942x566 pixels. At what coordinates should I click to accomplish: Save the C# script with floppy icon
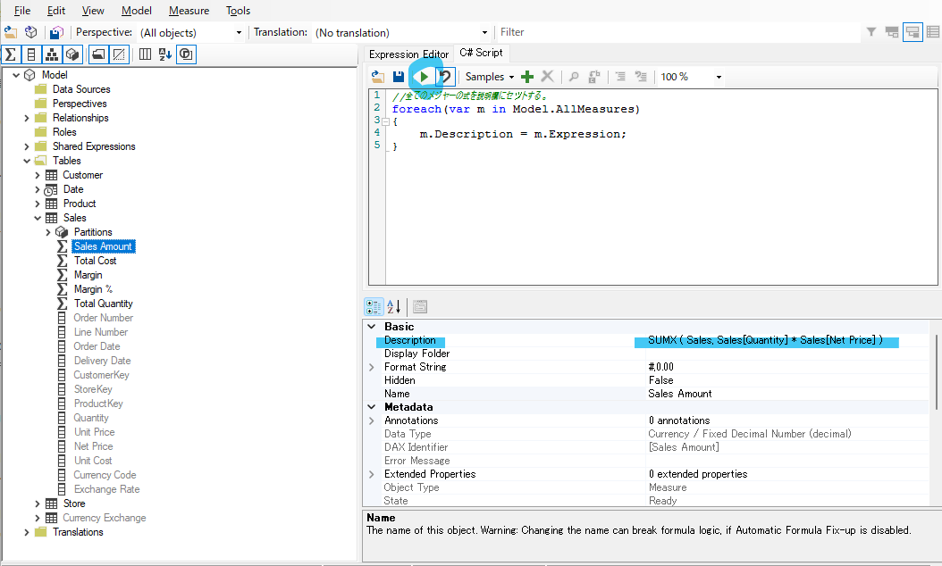[x=399, y=77]
